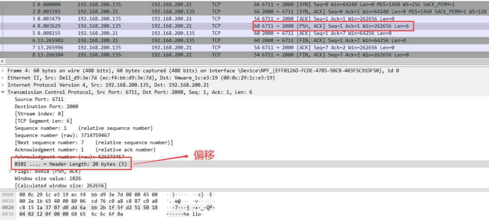Click ASCII 'hello' text in hex pane
This screenshot has height=220, width=489.
tap(192, 215)
